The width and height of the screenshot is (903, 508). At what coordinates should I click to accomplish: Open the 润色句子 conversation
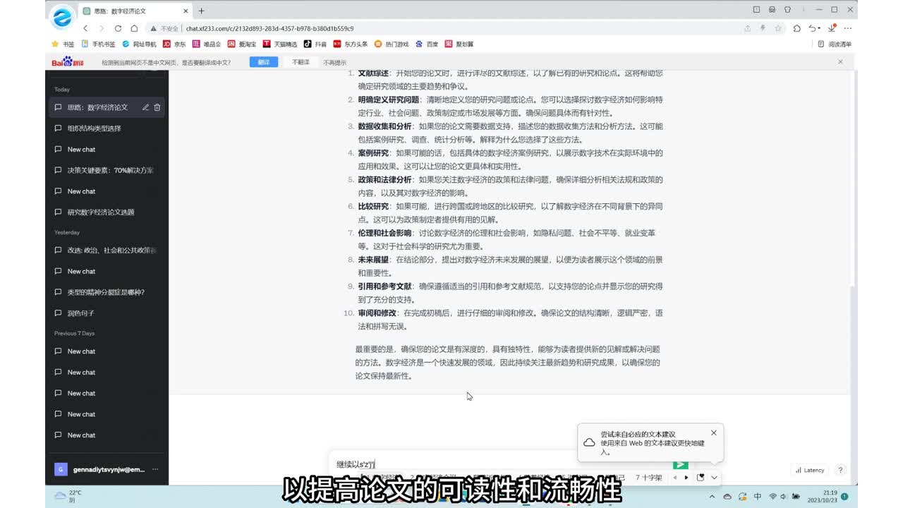(80, 313)
